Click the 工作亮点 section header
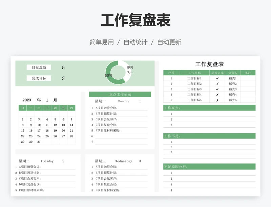The height and width of the screenshot is (207, 271). coord(209,108)
